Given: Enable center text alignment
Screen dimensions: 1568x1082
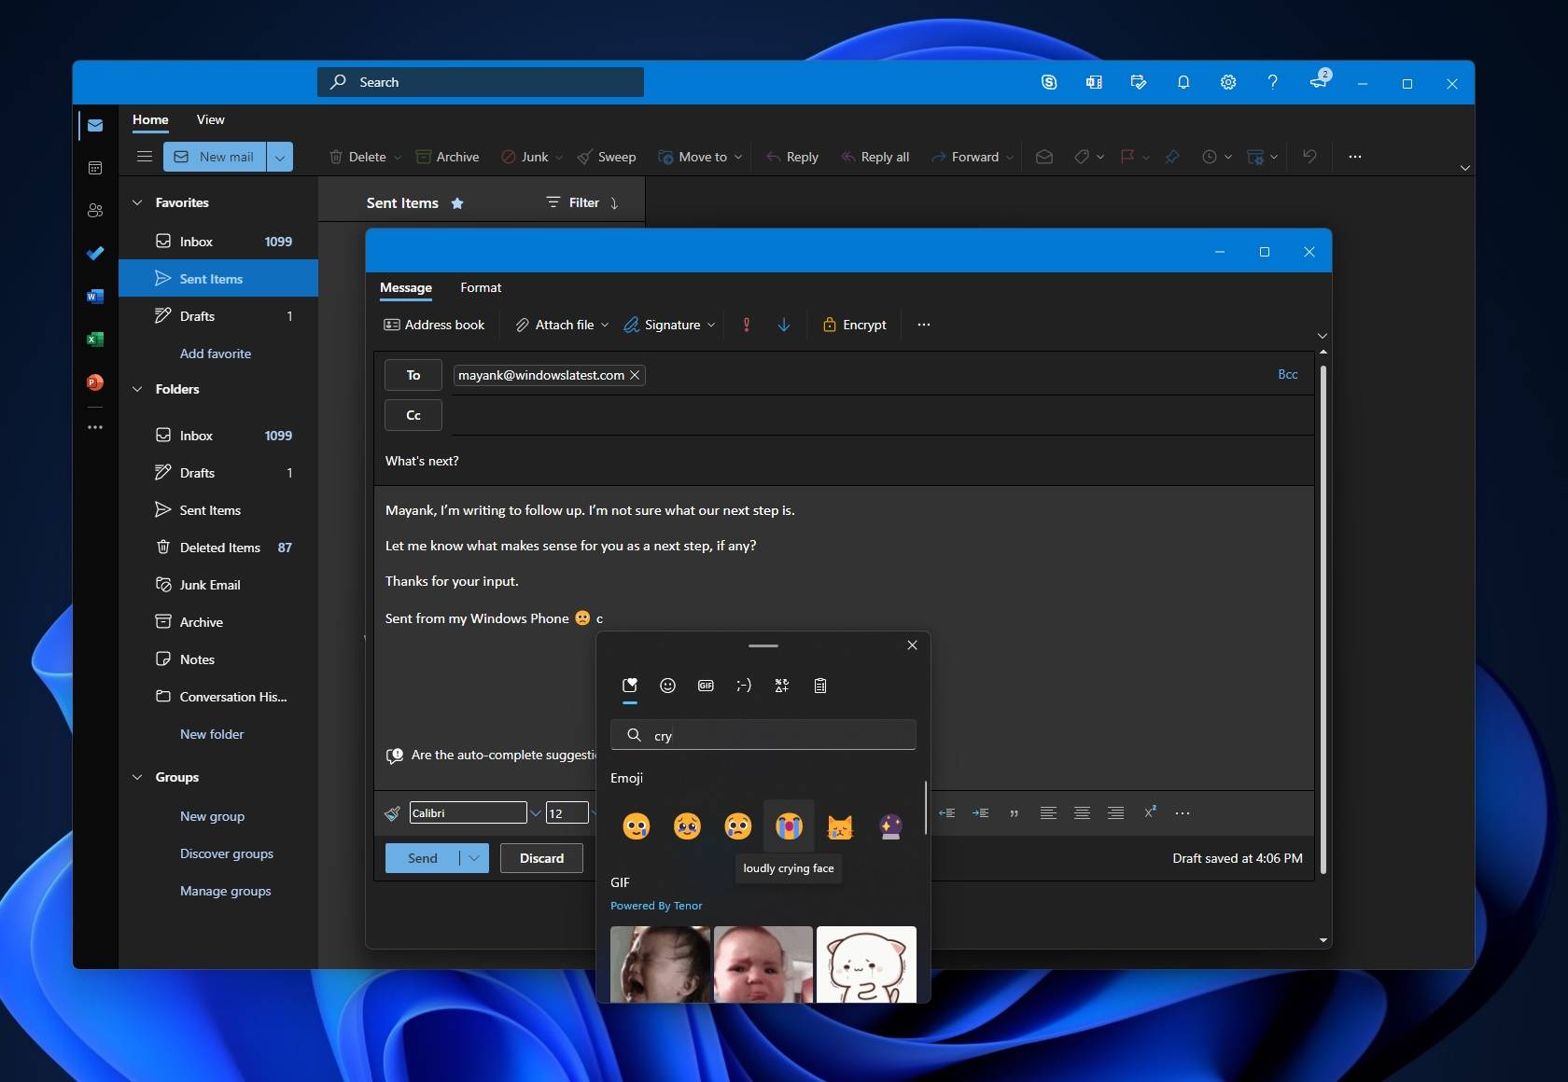Looking at the screenshot, I should pos(1082,812).
